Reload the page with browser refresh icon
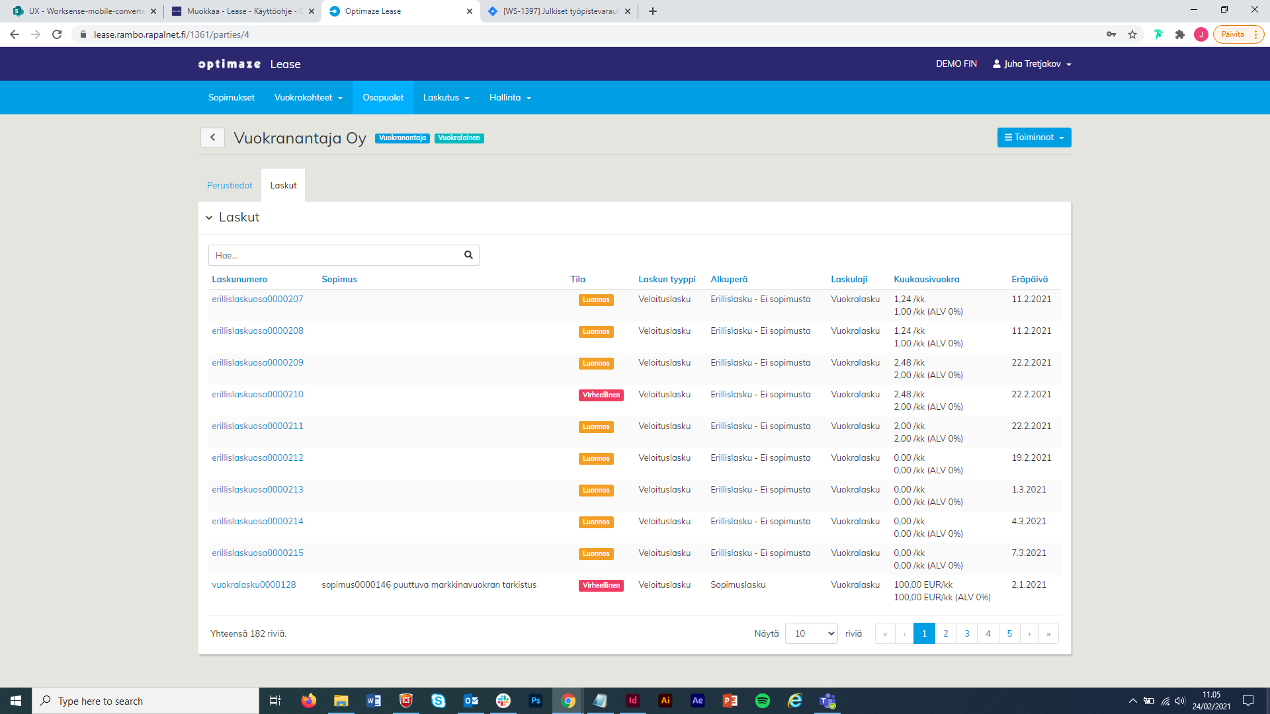1270x714 pixels. point(57,34)
